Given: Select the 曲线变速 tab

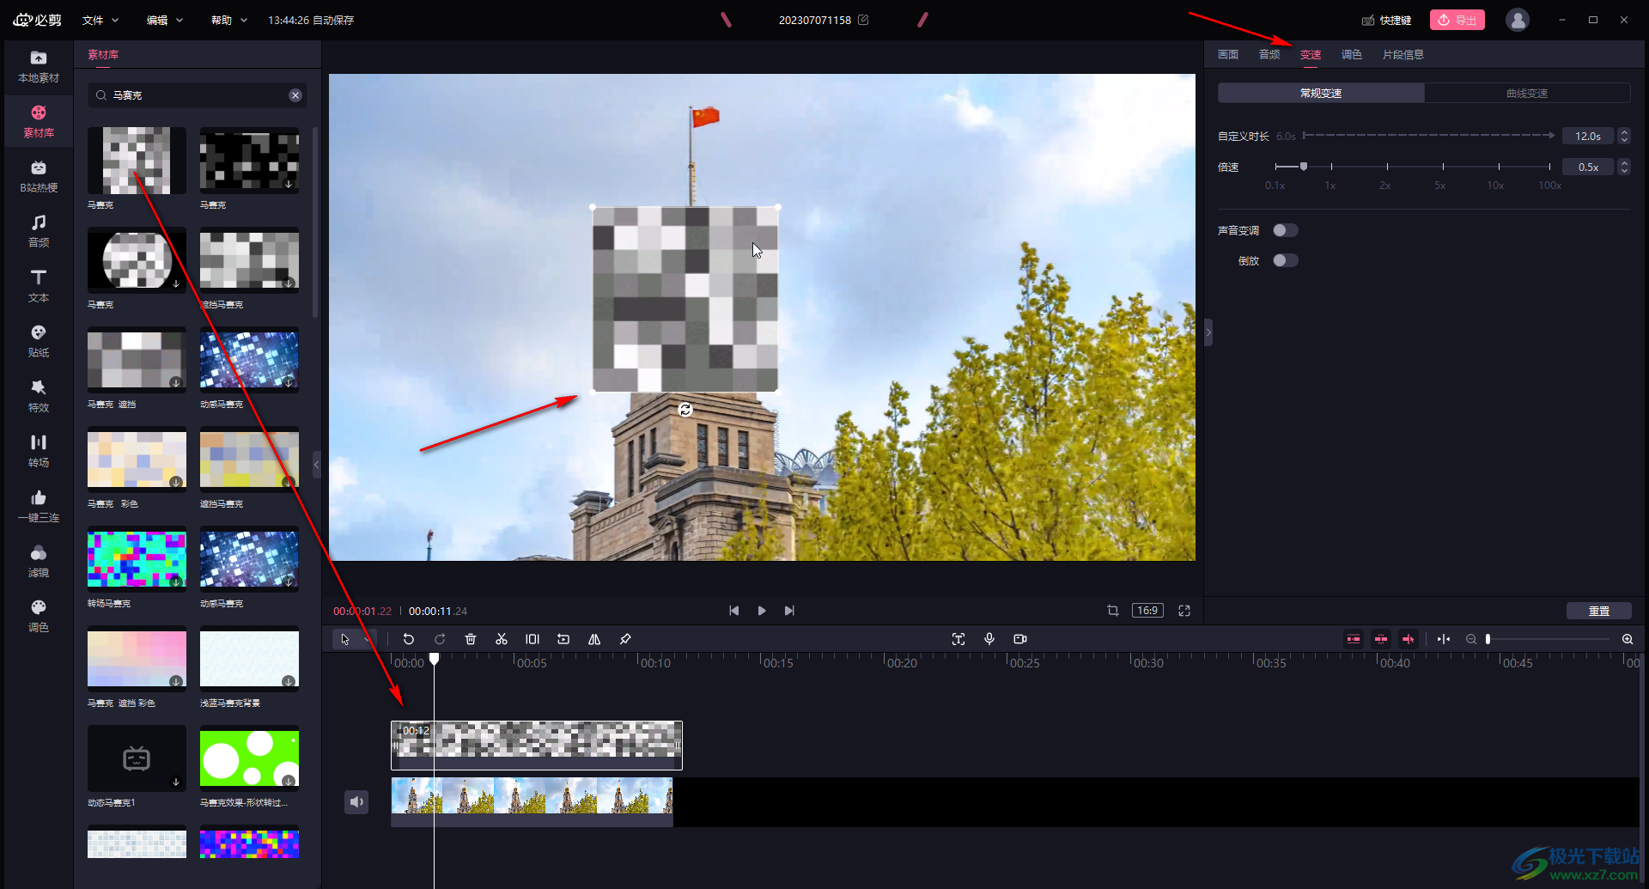Looking at the screenshot, I should [1527, 93].
